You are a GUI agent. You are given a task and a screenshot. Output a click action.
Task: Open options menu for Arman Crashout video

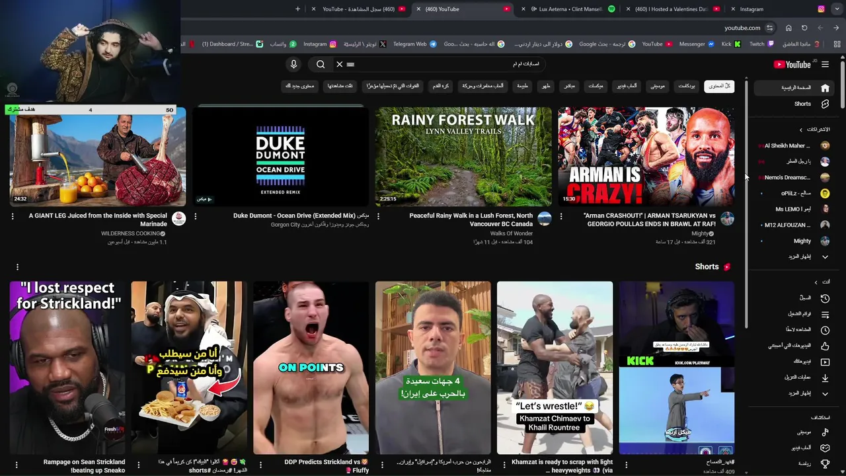click(x=561, y=216)
